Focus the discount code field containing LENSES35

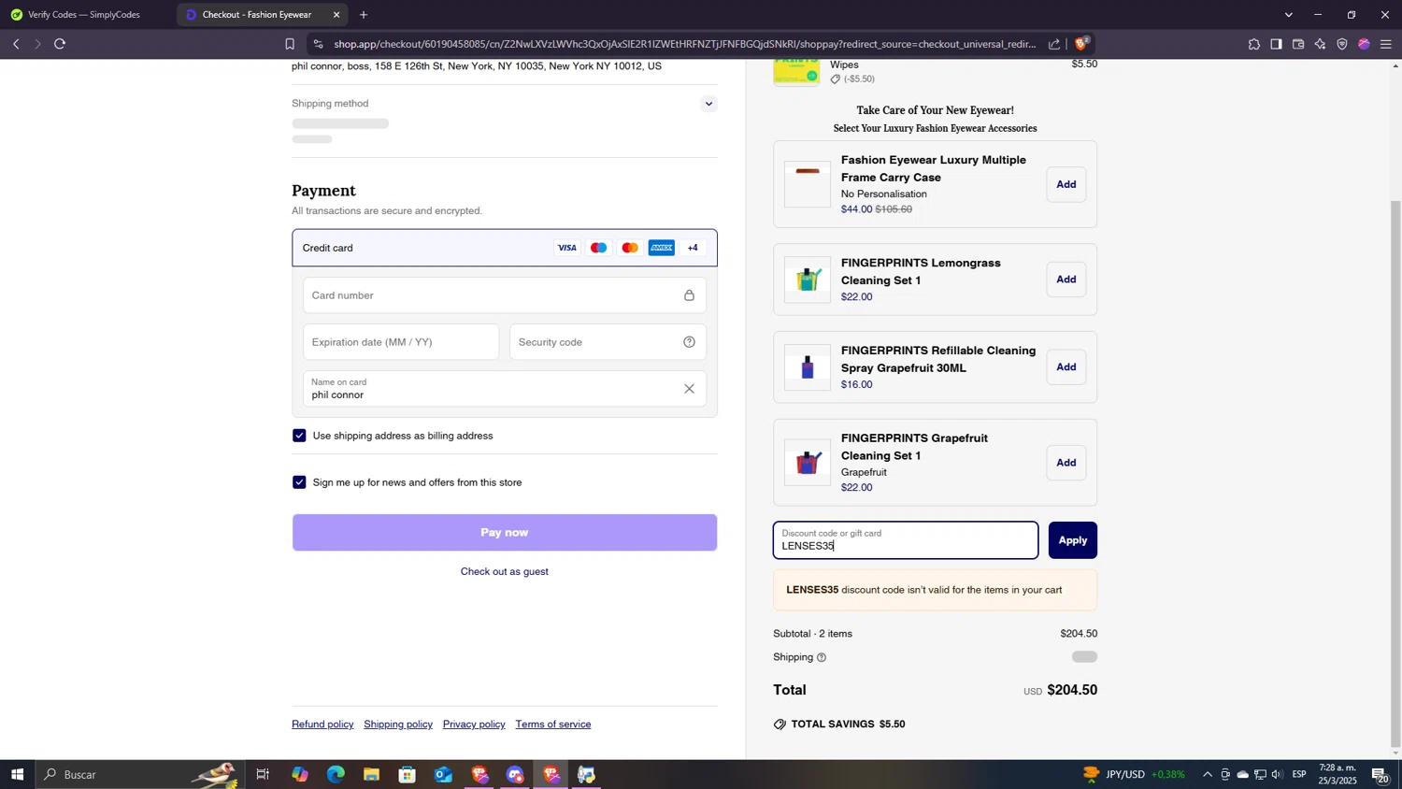(905, 540)
